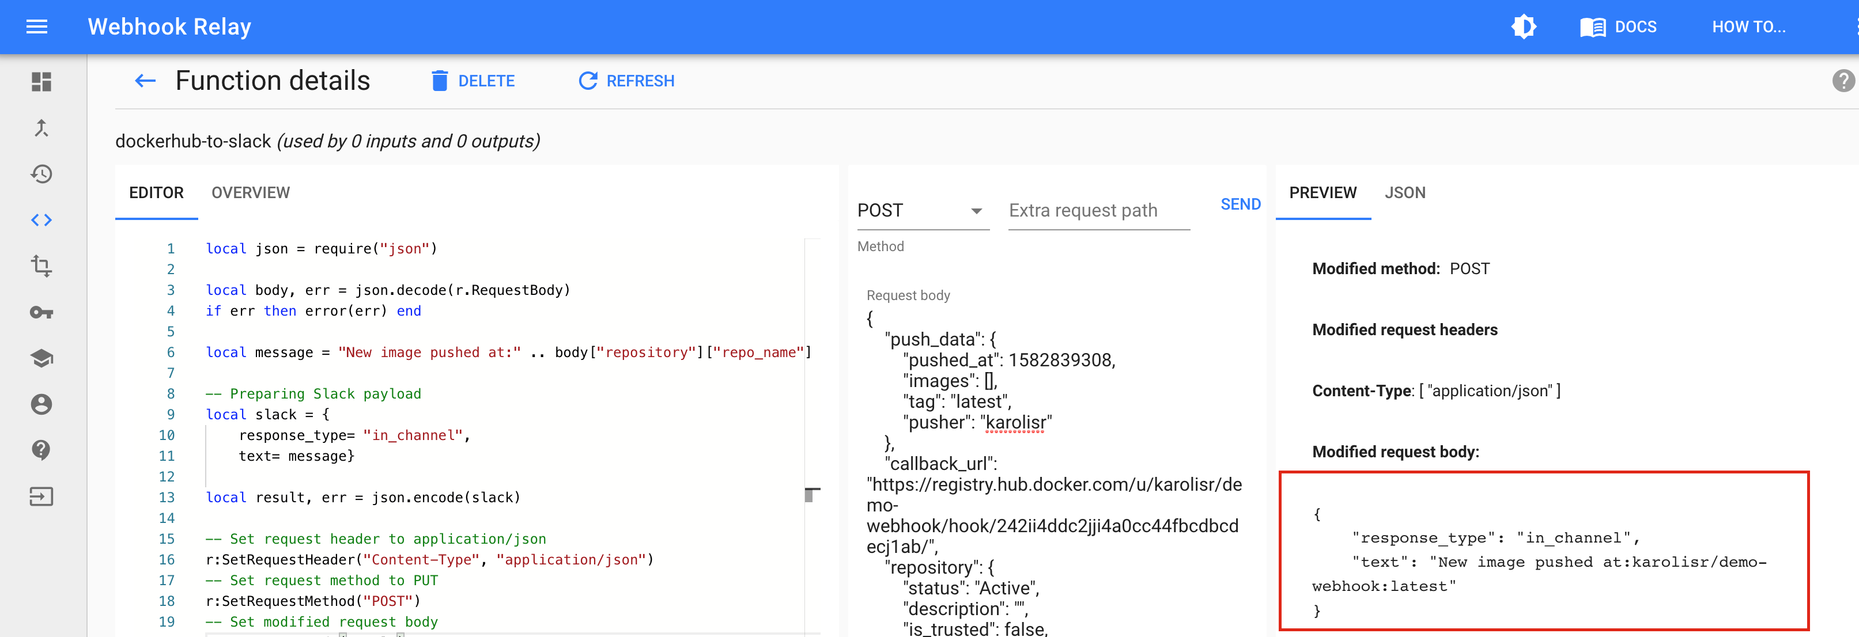Click the Extra request path input field

click(1098, 210)
